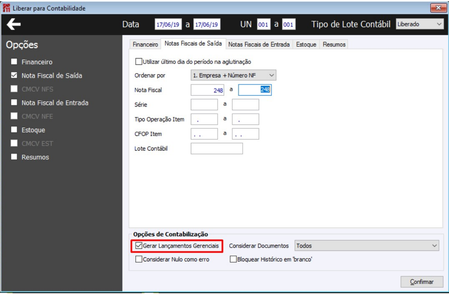Click the back arrow icon
Viewport: 449px width, 294px height.
click(x=13, y=24)
